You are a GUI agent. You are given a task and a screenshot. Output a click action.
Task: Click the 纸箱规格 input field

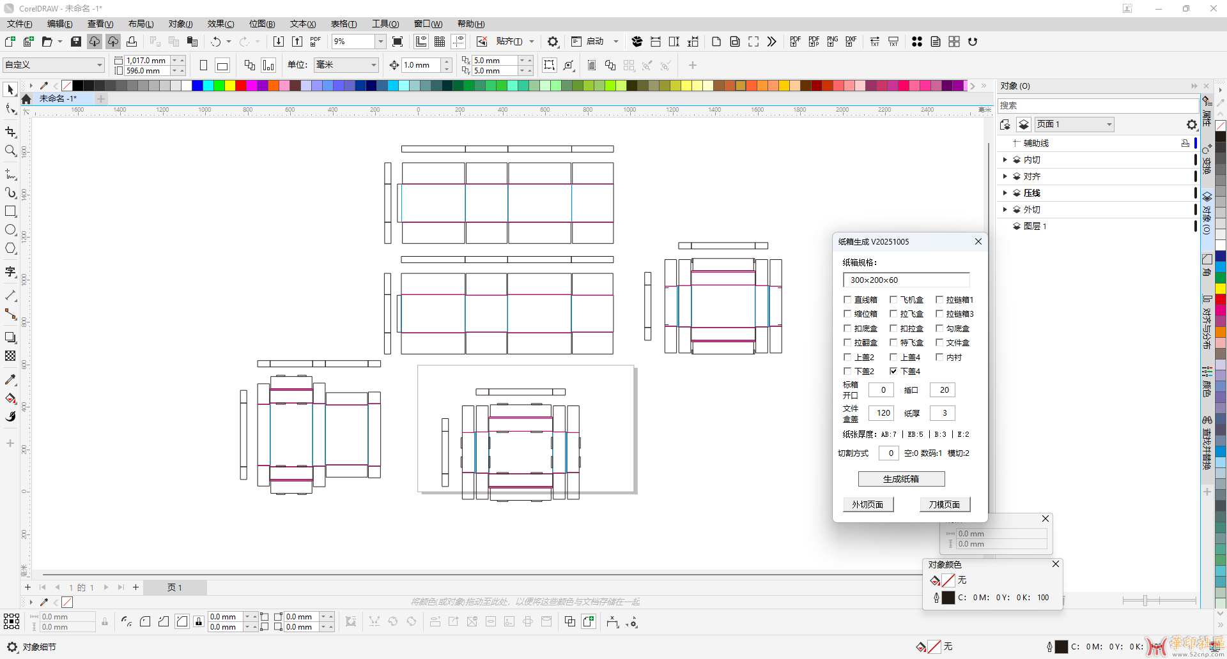pos(906,280)
